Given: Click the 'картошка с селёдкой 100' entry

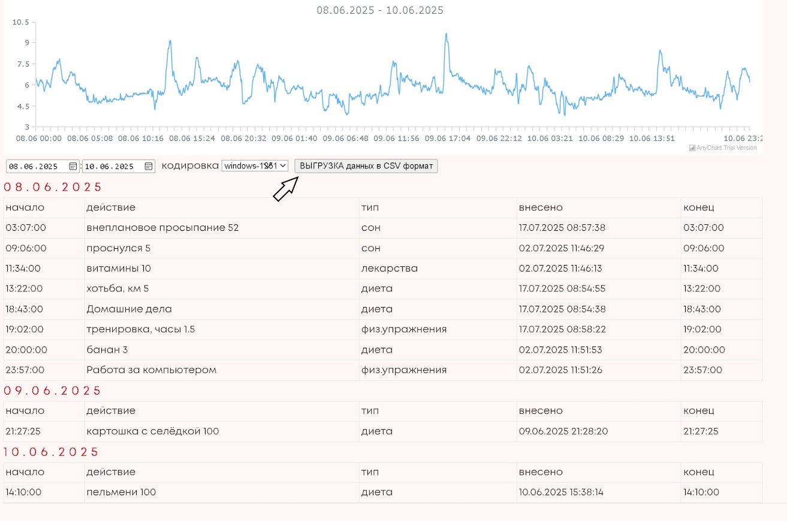Looking at the screenshot, I should [153, 432].
